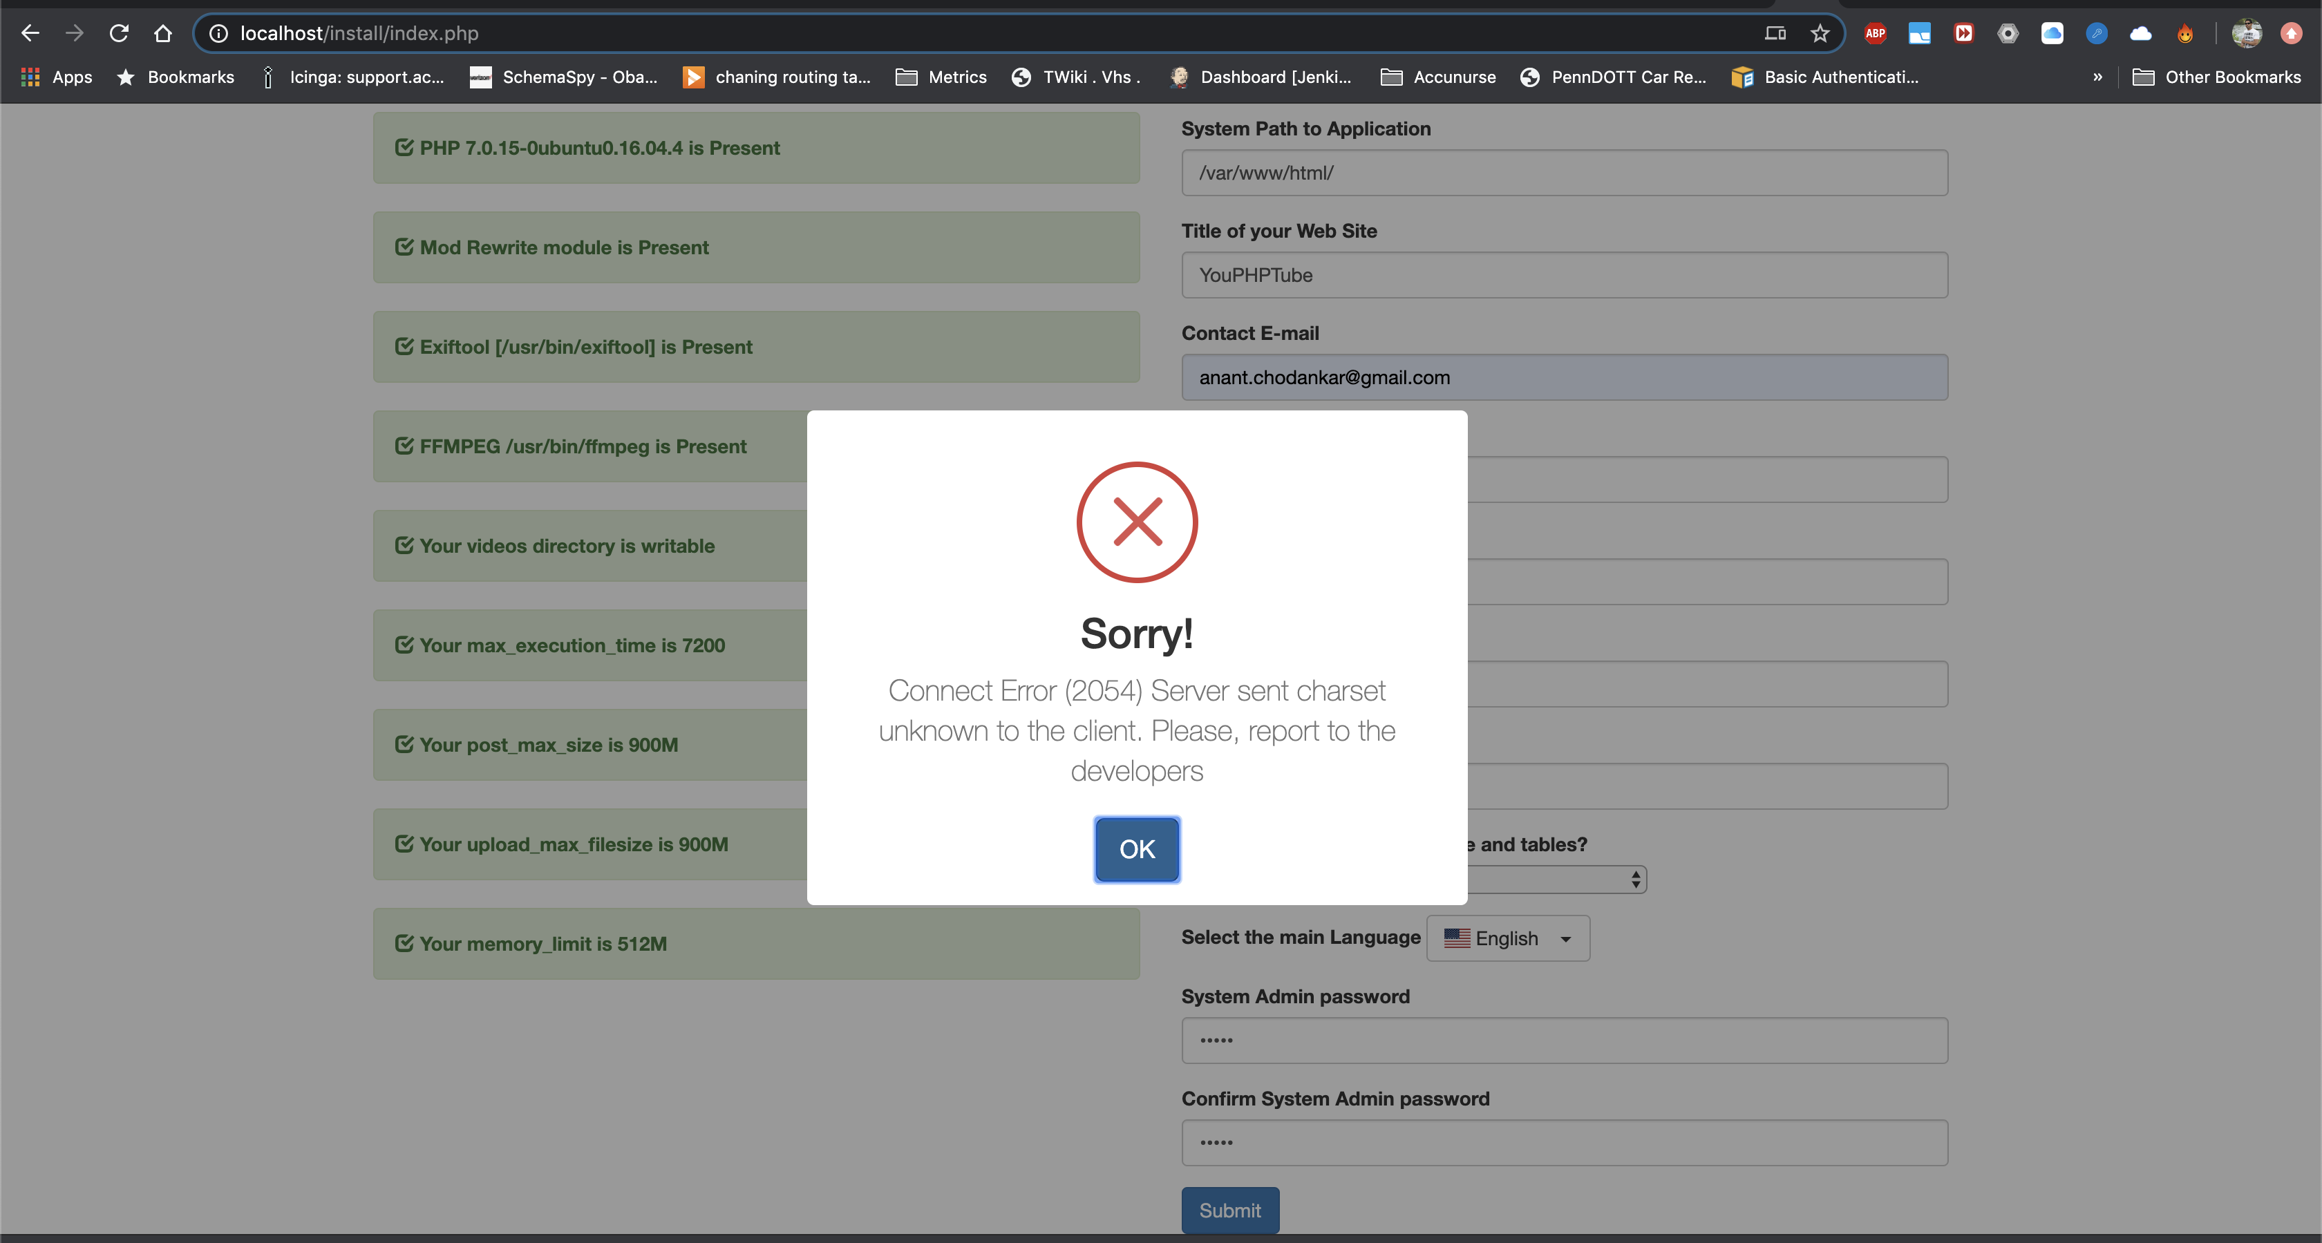Reload the install page
This screenshot has width=2322, height=1243.
click(118, 33)
